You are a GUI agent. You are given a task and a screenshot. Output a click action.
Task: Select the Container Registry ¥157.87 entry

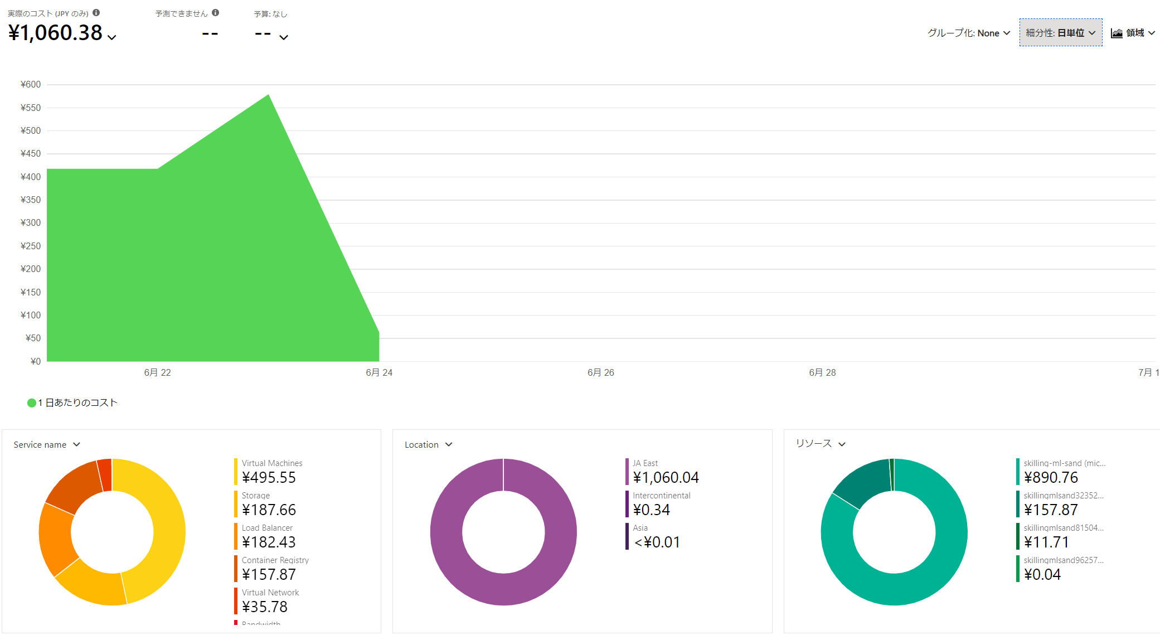pyautogui.click(x=269, y=569)
